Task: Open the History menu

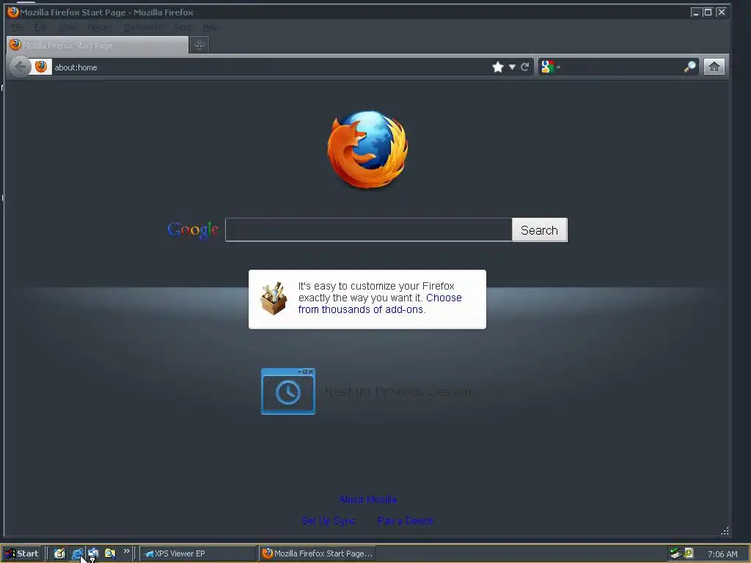Action: (100, 27)
